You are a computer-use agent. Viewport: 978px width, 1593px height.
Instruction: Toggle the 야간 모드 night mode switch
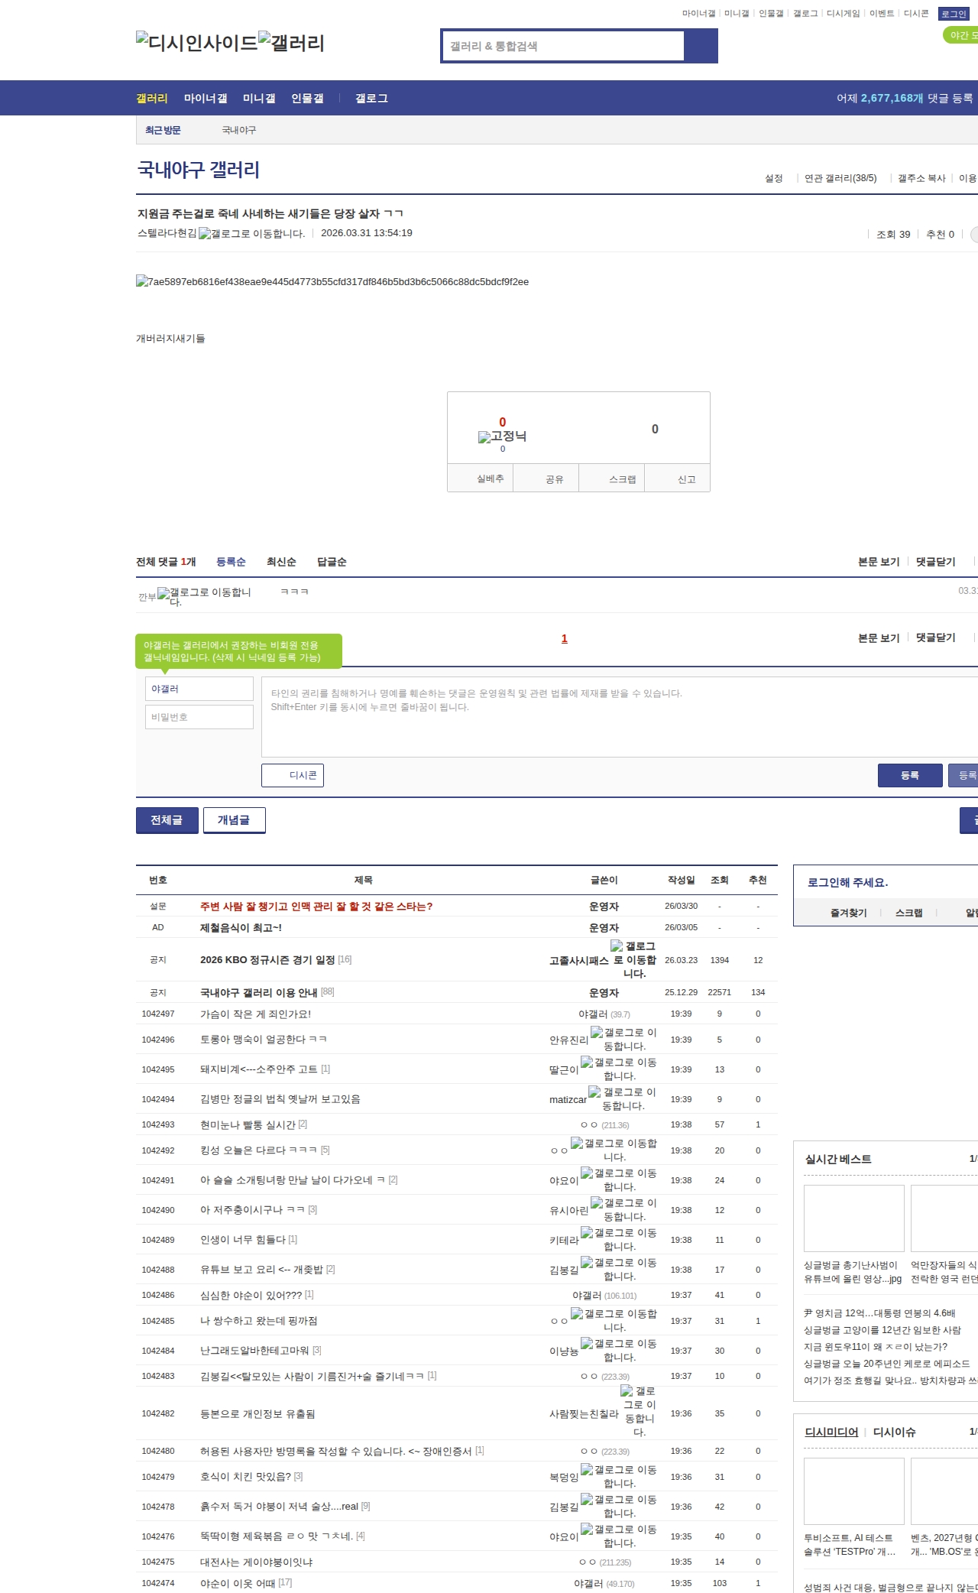[961, 35]
